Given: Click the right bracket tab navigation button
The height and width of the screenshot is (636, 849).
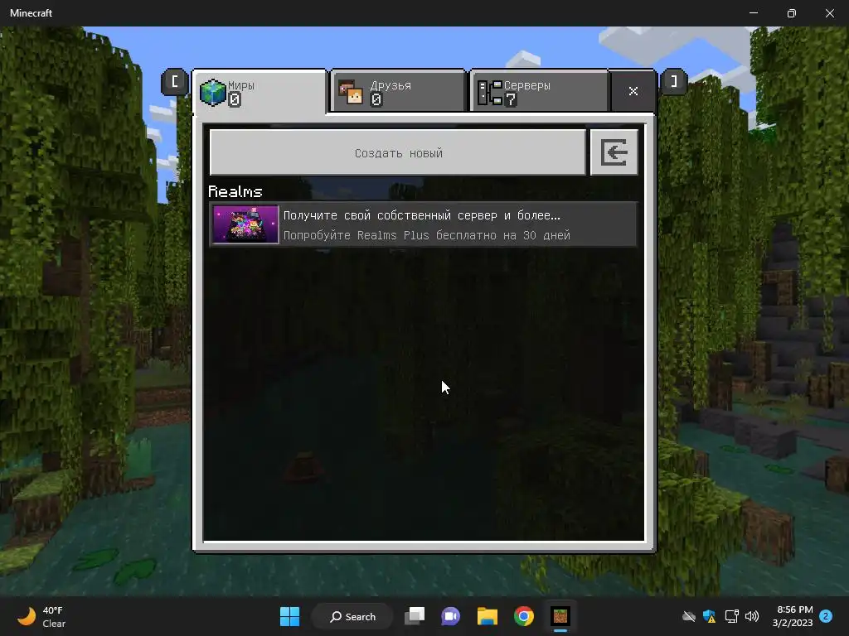Looking at the screenshot, I should click(x=674, y=82).
